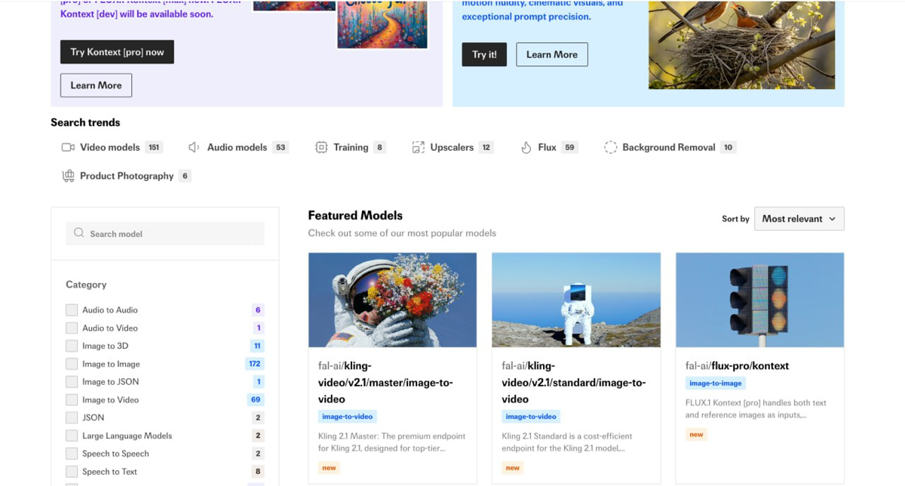905x486 pixels.
Task: Select the Upscalers search trend
Action: click(x=452, y=147)
